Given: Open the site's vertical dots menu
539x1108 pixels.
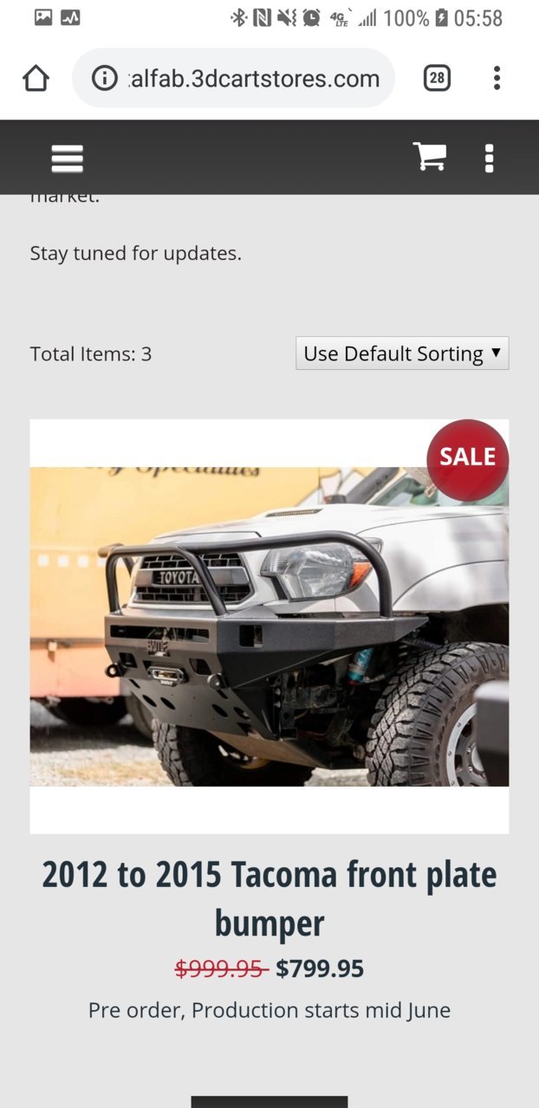Looking at the screenshot, I should tap(490, 158).
